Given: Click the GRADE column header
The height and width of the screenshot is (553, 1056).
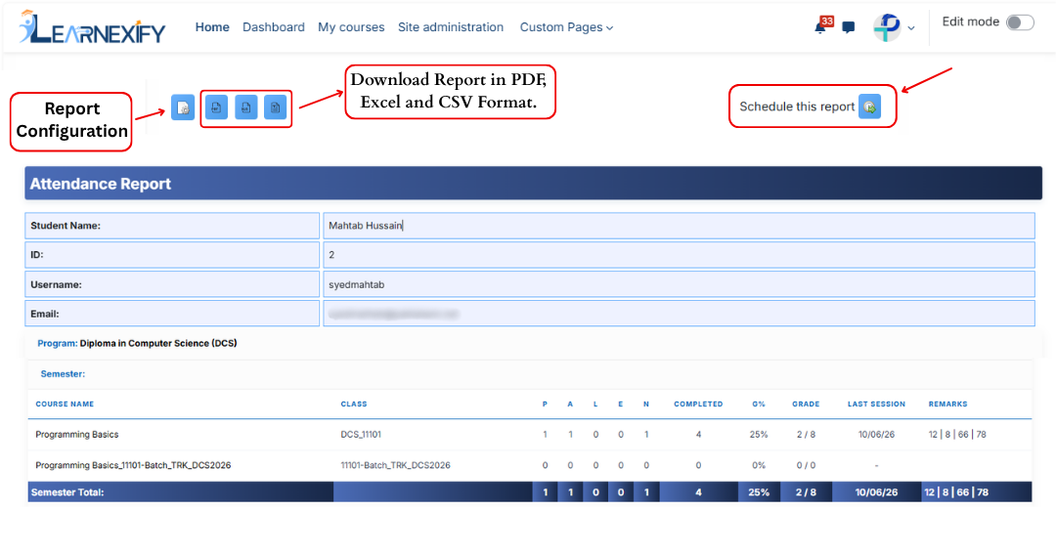Looking at the screenshot, I should [x=806, y=404].
